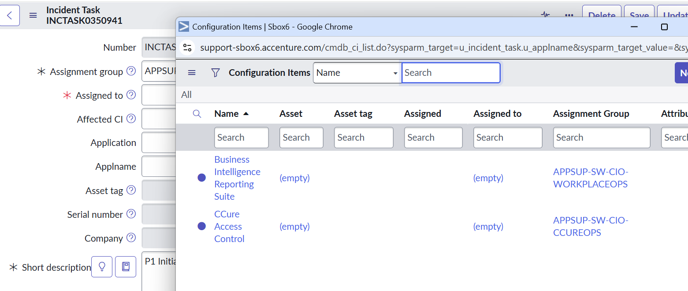Select the Business Intelligence Reporting Suite record dot
Screen dimensions: 688x291
202,178
